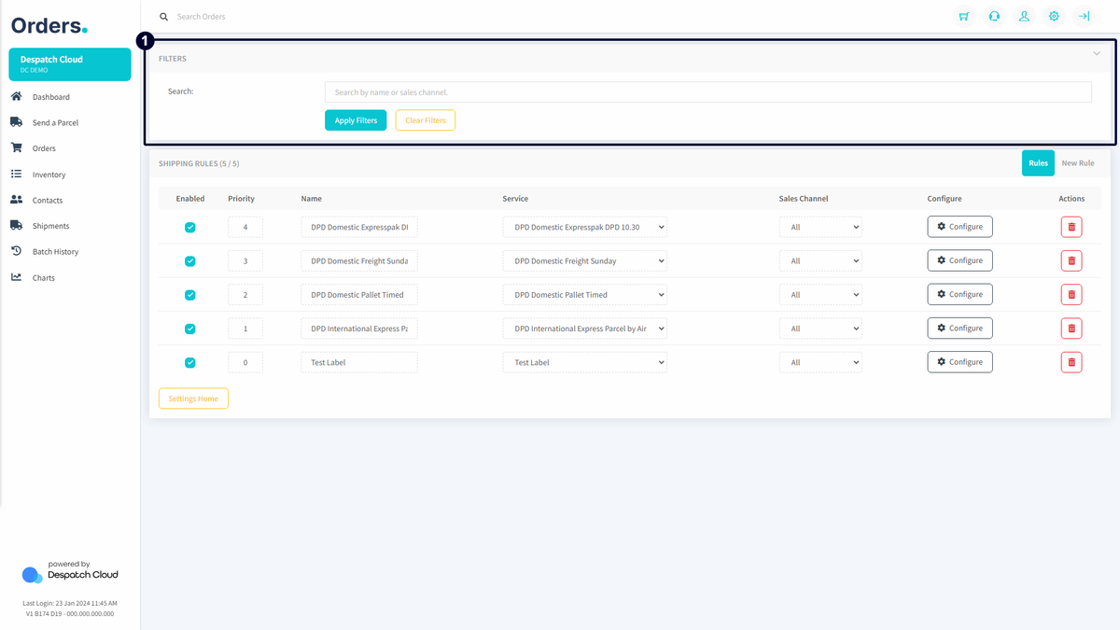Delete the Test Label rule with trash icon
The height and width of the screenshot is (630, 1120).
coord(1071,362)
